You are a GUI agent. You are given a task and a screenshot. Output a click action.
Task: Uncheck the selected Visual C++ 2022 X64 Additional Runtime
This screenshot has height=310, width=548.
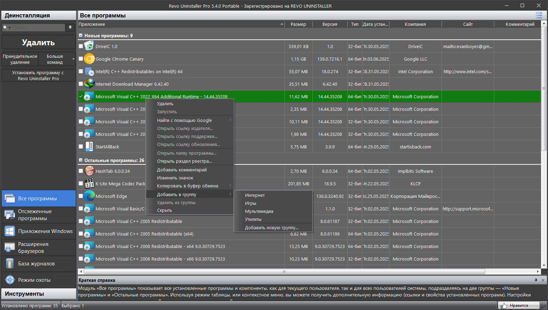pyautogui.click(x=81, y=96)
